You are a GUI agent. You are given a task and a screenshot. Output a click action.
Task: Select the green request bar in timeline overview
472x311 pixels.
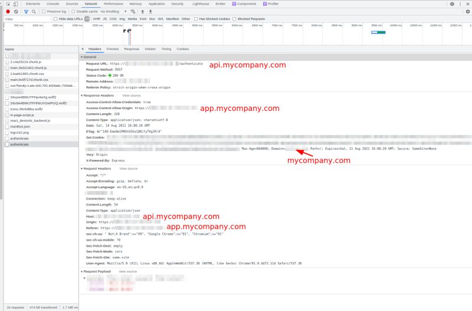[378, 32]
